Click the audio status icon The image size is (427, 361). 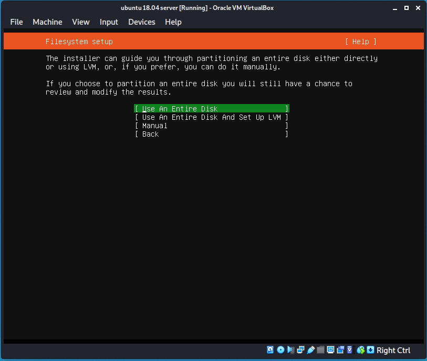click(x=290, y=350)
